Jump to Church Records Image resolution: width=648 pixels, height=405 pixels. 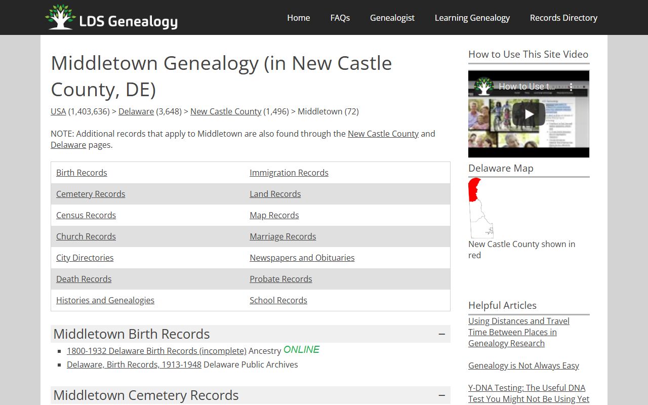(x=86, y=236)
